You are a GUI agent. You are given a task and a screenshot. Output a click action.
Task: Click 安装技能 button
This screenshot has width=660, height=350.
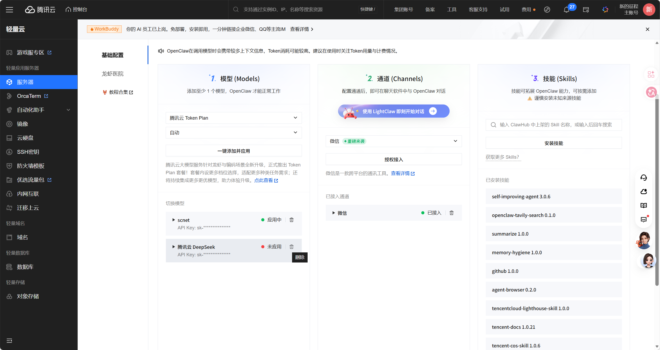point(554,143)
